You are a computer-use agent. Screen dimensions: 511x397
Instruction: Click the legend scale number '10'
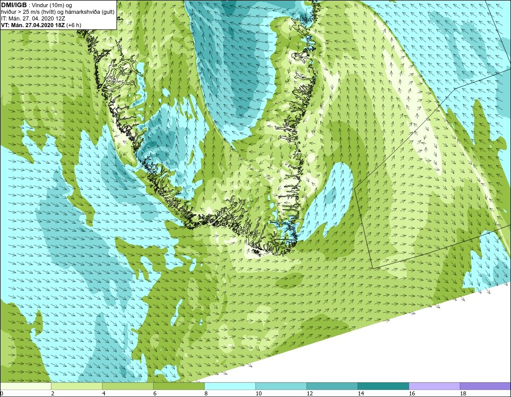tap(259, 393)
